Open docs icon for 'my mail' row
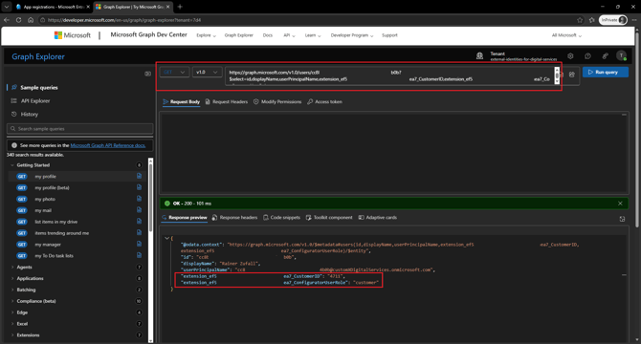Screen dimensions: 641x344 [x=139, y=210]
